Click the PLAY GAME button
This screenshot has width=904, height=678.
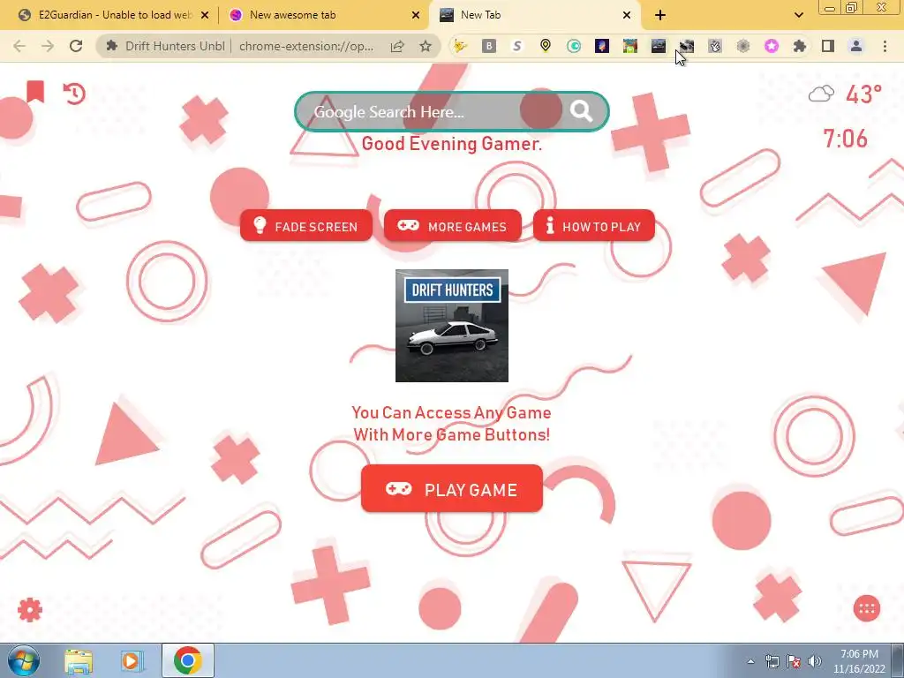pos(452,489)
